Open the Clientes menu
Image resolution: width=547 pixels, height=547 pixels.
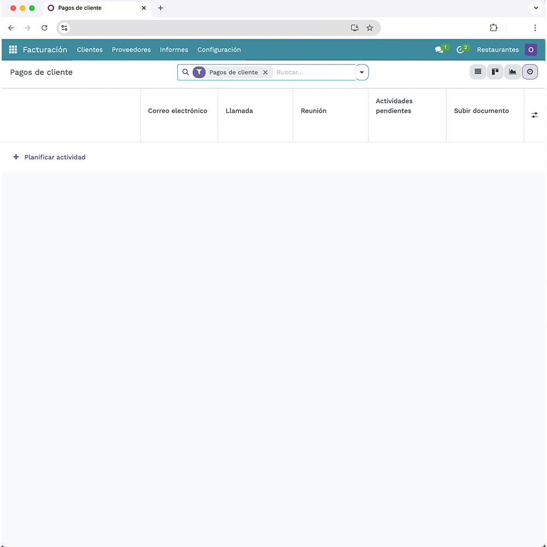click(90, 50)
